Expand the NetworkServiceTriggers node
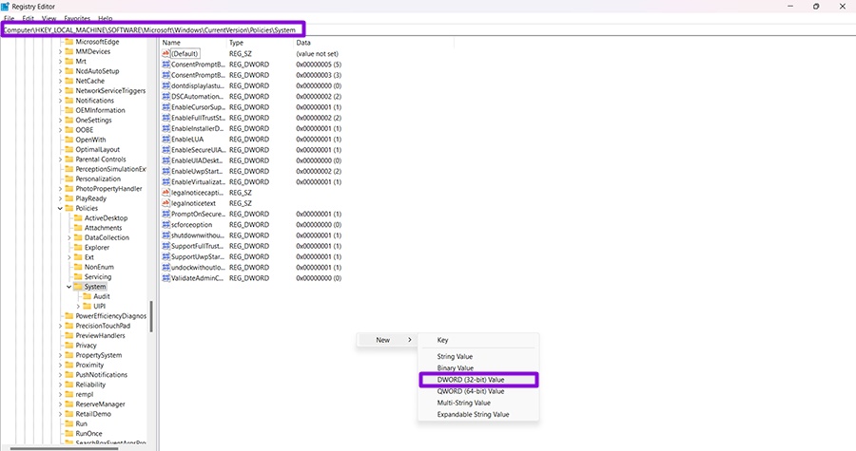The width and height of the screenshot is (856, 451). point(60,90)
